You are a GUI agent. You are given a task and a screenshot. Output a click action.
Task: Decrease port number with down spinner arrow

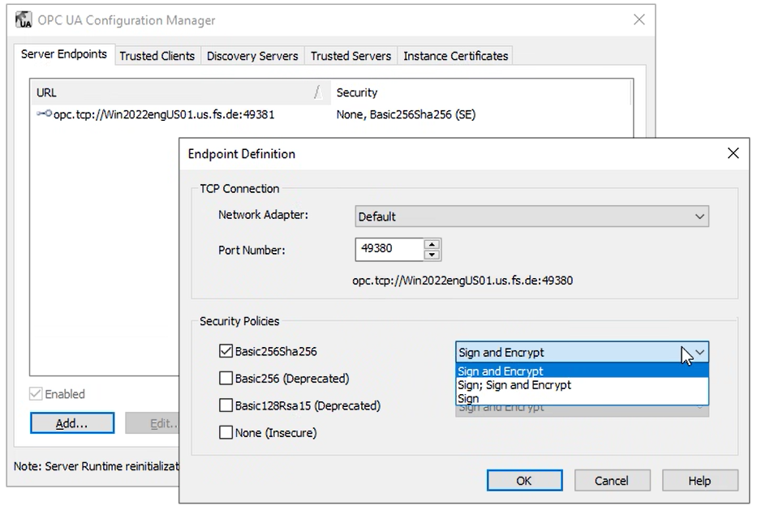pos(432,255)
